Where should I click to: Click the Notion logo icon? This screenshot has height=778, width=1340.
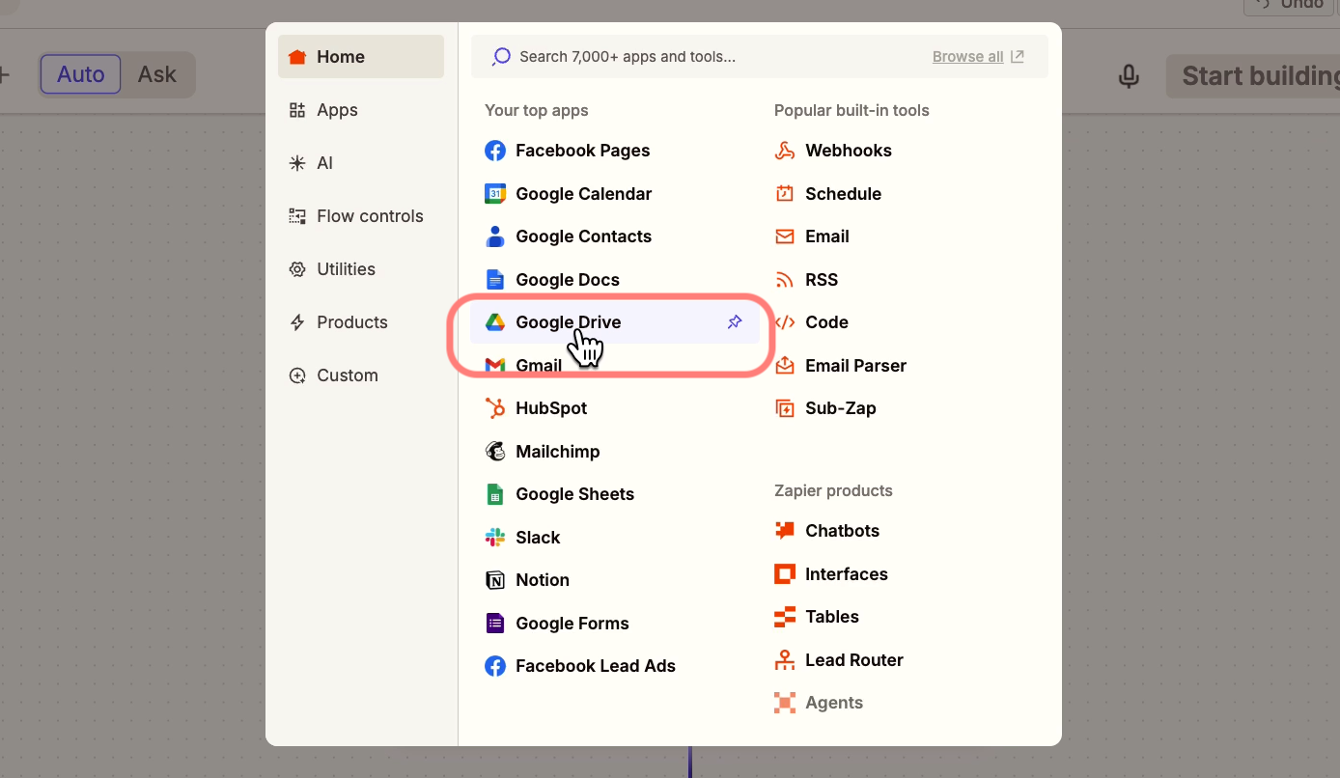[495, 580]
